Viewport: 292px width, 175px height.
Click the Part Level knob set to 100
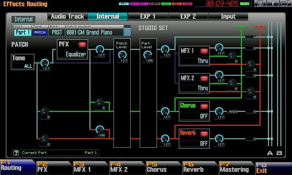[x=147, y=55]
